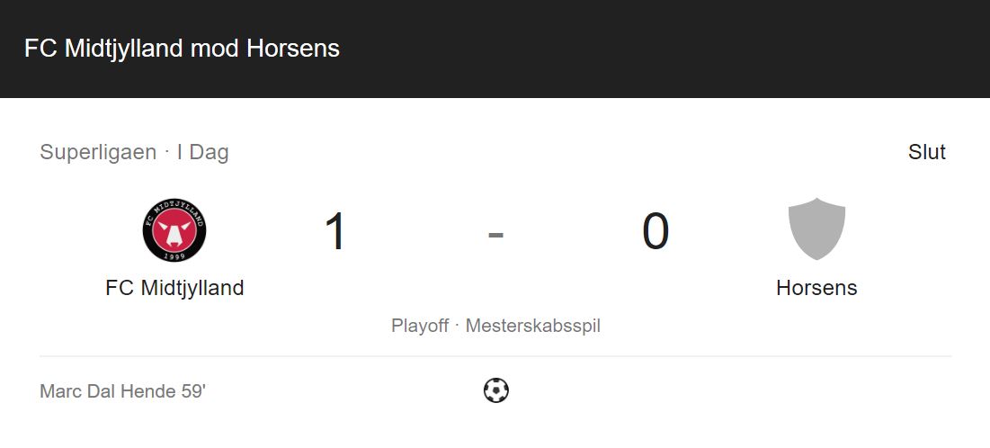This screenshot has height=448, width=990.
Task: Click 'Horsens' in the dark header title
Action: point(293,49)
